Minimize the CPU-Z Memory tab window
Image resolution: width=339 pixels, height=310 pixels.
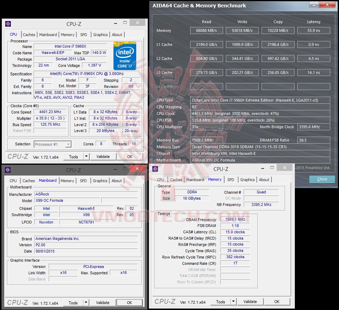263,168
